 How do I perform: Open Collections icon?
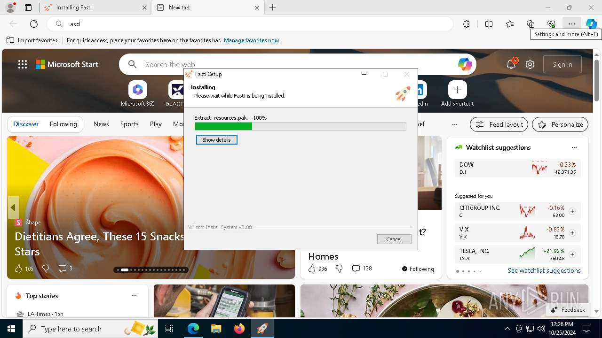point(531,24)
